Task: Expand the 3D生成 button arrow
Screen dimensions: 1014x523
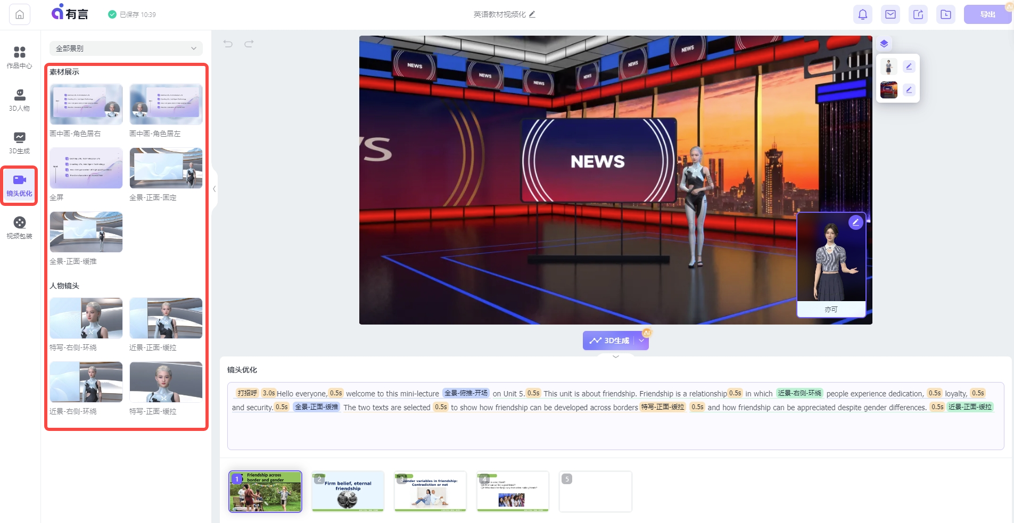Action: pyautogui.click(x=641, y=341)
